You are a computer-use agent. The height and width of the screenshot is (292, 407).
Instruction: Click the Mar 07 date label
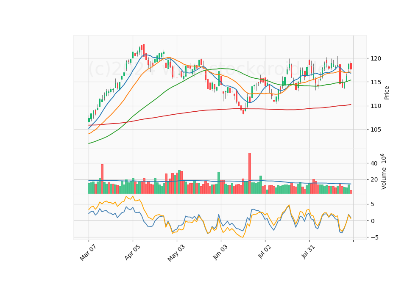coord(88,253)
